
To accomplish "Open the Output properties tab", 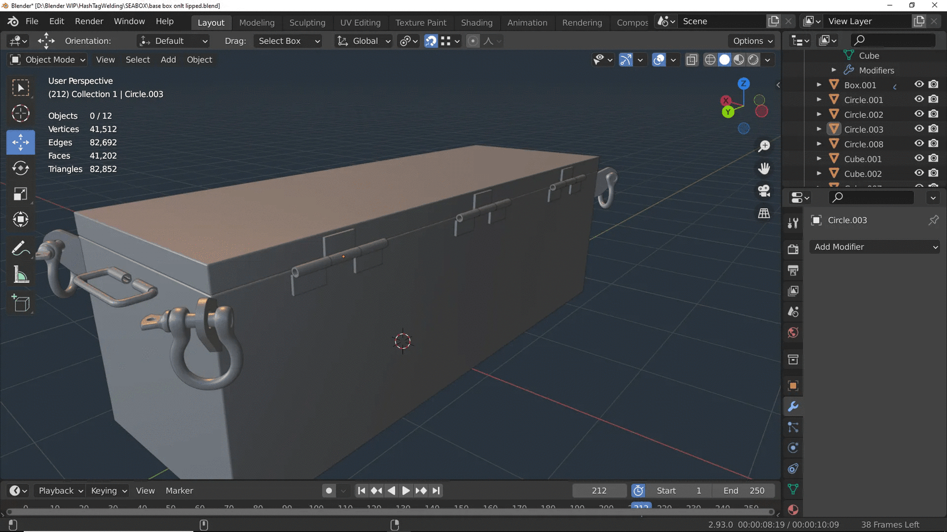I will pyautogui.click(x=793, y=270).
